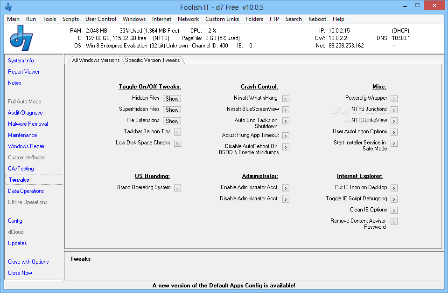Open Report Viewer in sidebar
Image resolution: width=448 pixels, height=293 pixels.
(x=24, y=72)
